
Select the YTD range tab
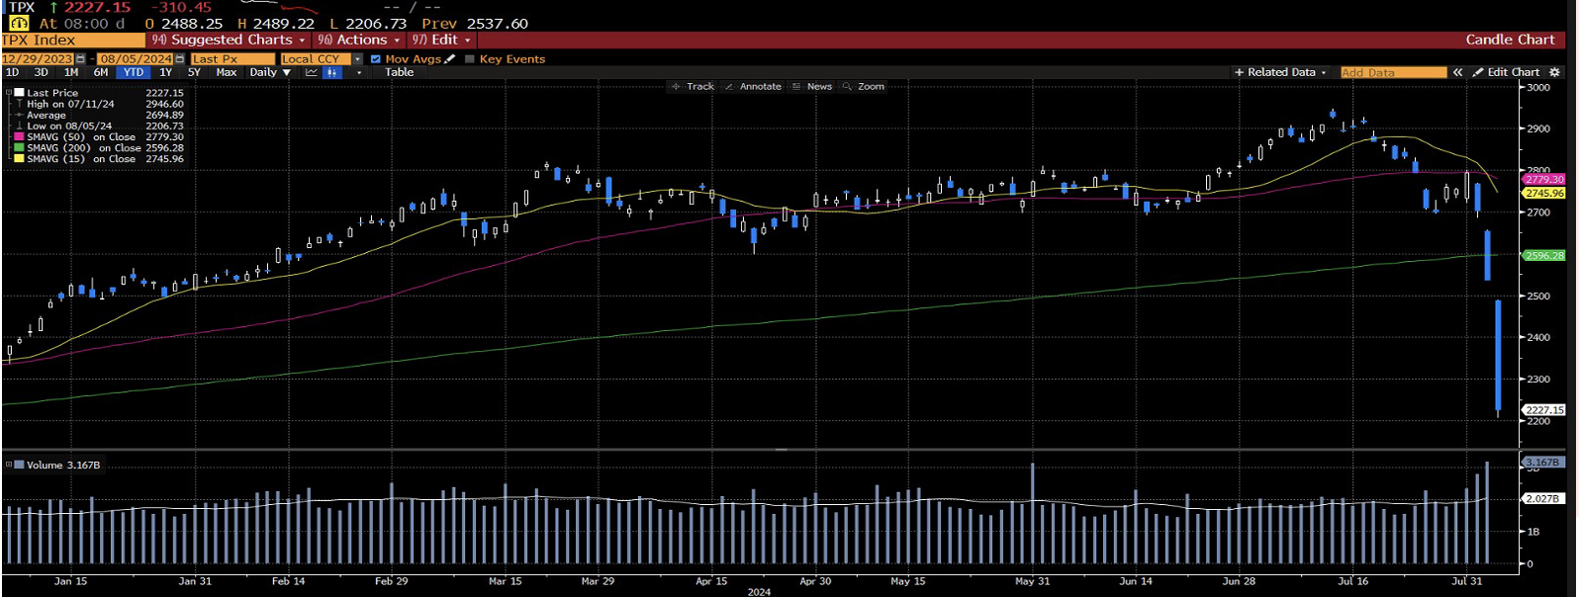(x=134, y=72)
